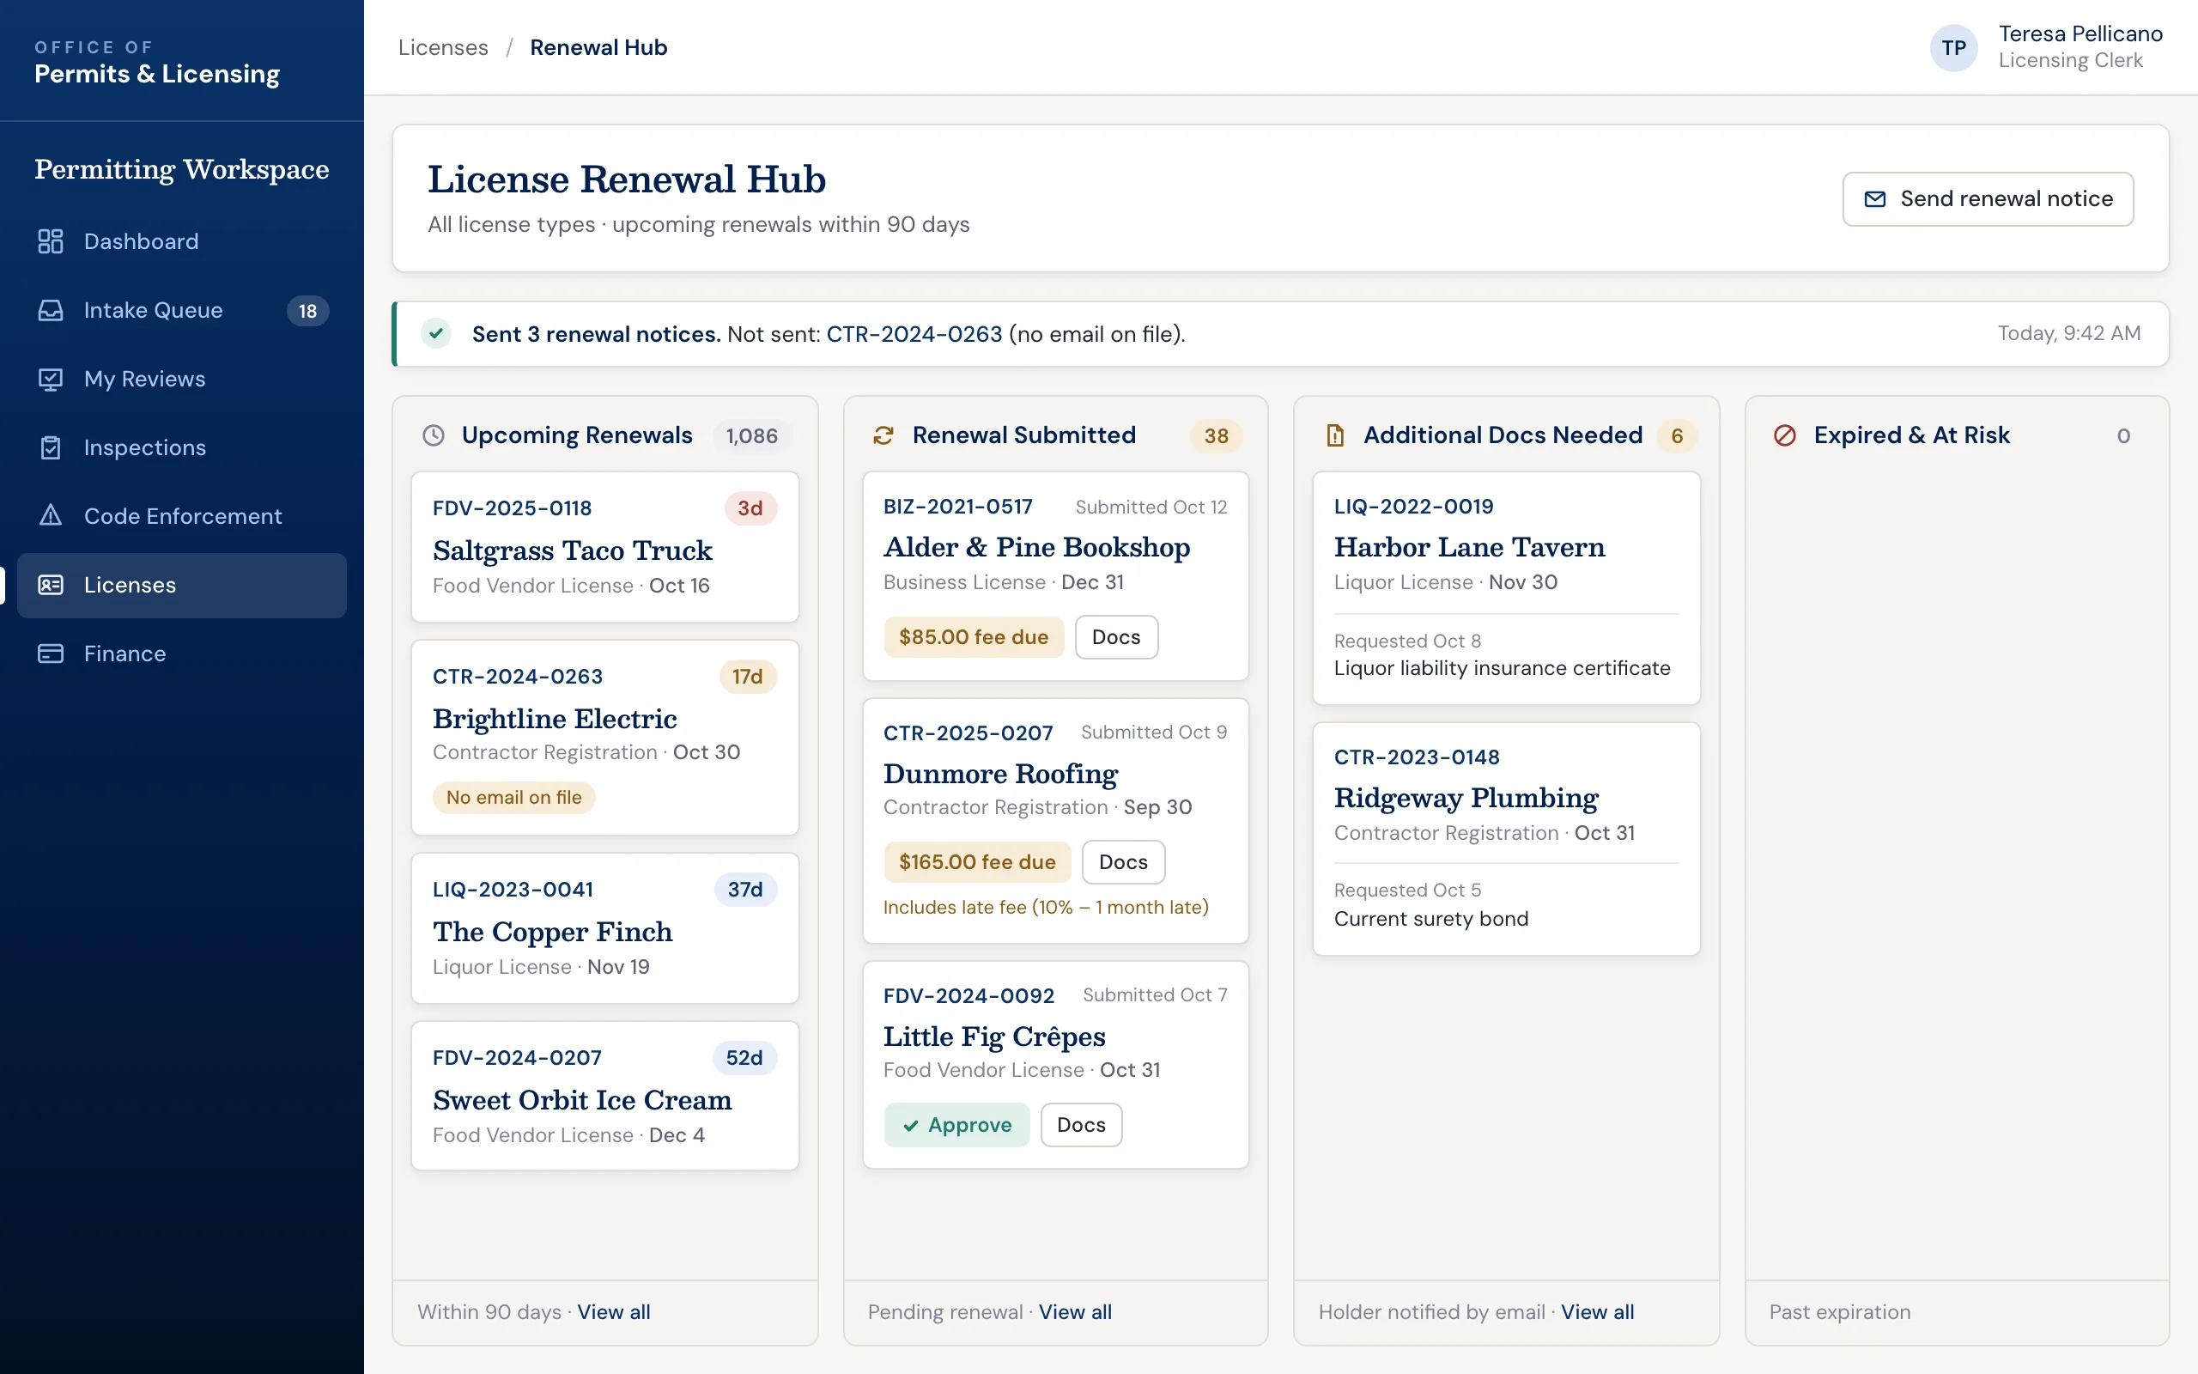Viewport: 2198px width, 1374px height.
Task: Click $165.00 fee due on Dunmore Roofing
Action: click(977, 862)
